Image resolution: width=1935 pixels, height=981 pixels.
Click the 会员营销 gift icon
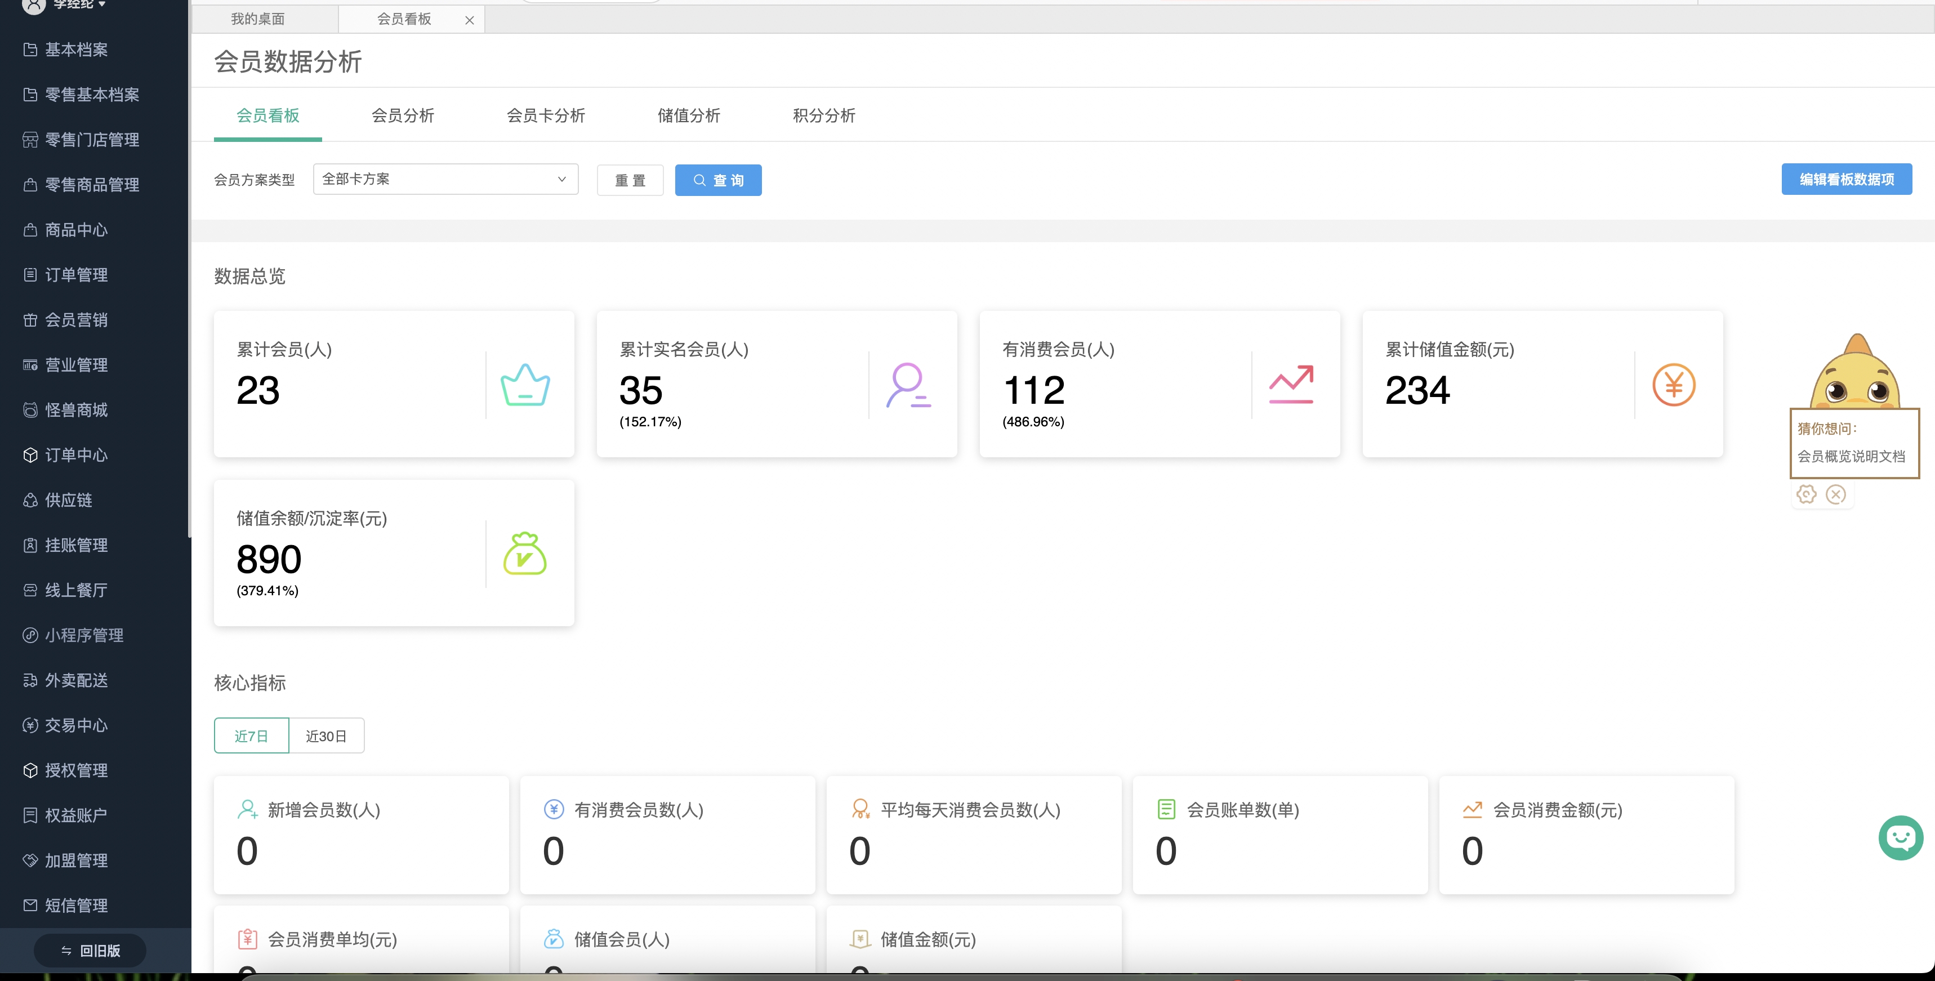coord(30,320)
